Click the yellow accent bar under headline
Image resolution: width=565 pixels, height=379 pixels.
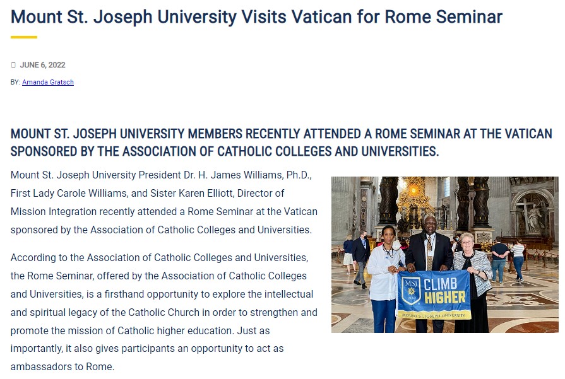coord(24,37)
